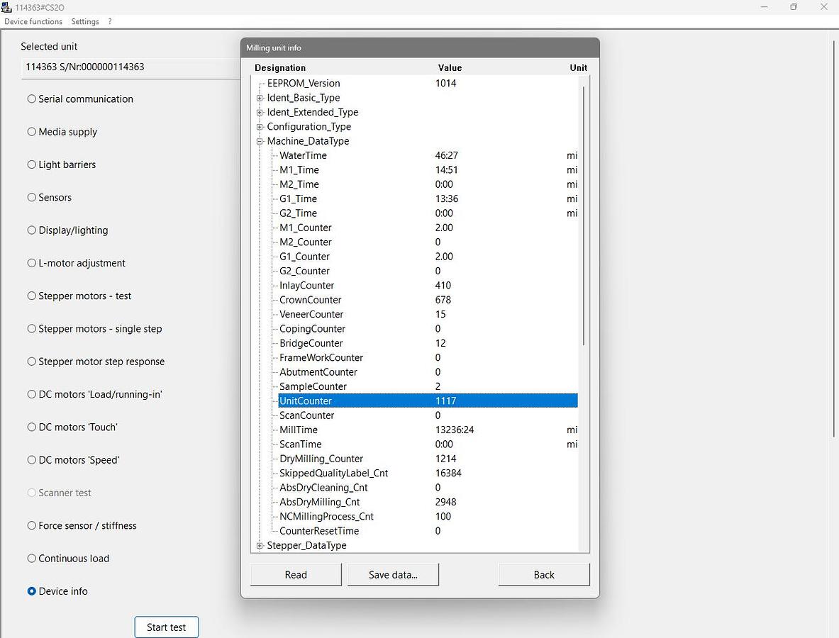Click the application icon in title bar

(6, 7)
